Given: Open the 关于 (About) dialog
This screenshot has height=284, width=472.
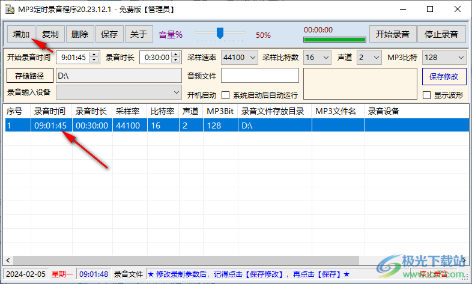Looking at the screenshot, I should click(x=139, y=34).
